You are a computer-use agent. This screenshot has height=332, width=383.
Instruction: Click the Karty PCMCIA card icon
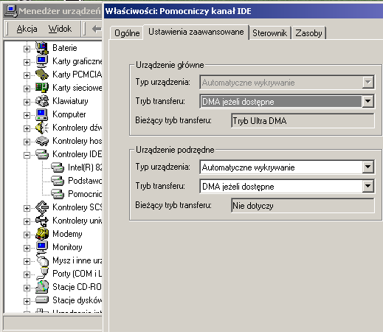pyautogui.click(x=42, y=75)
